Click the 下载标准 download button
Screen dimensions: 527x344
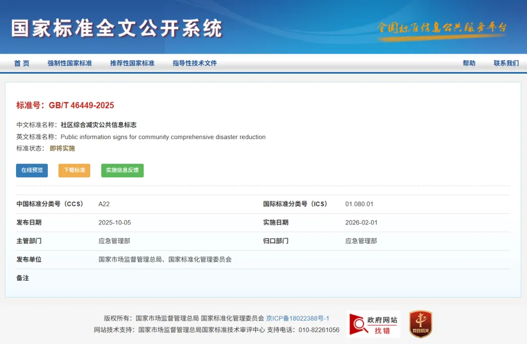pos(74,170)
